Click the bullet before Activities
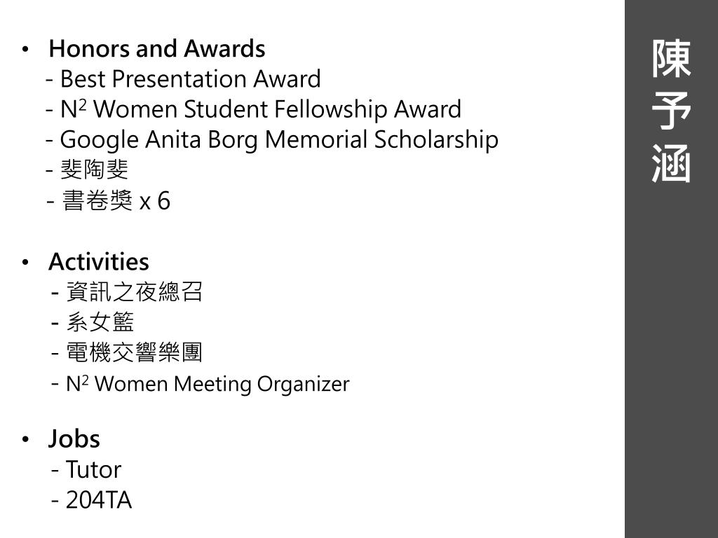 [26, 262]
